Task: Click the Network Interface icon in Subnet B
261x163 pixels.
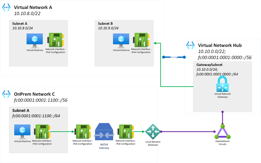Action: (x=141, y=40)
